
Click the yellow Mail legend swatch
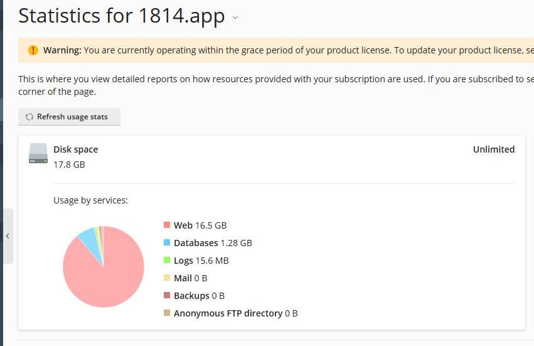(x=167, y=278)
